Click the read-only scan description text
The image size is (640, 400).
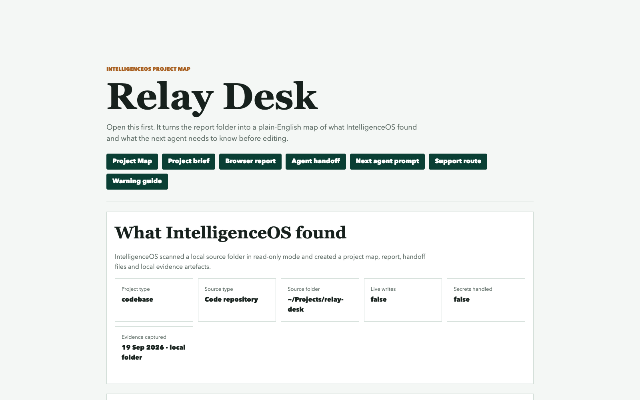tap(270, 262)
